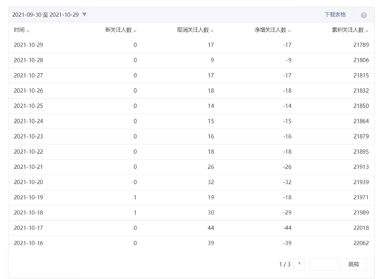Click new followers 1 in 2021-10-19 row
This screenshot has width=382, height=279.
pyautogui.click(x=135, y=197)
